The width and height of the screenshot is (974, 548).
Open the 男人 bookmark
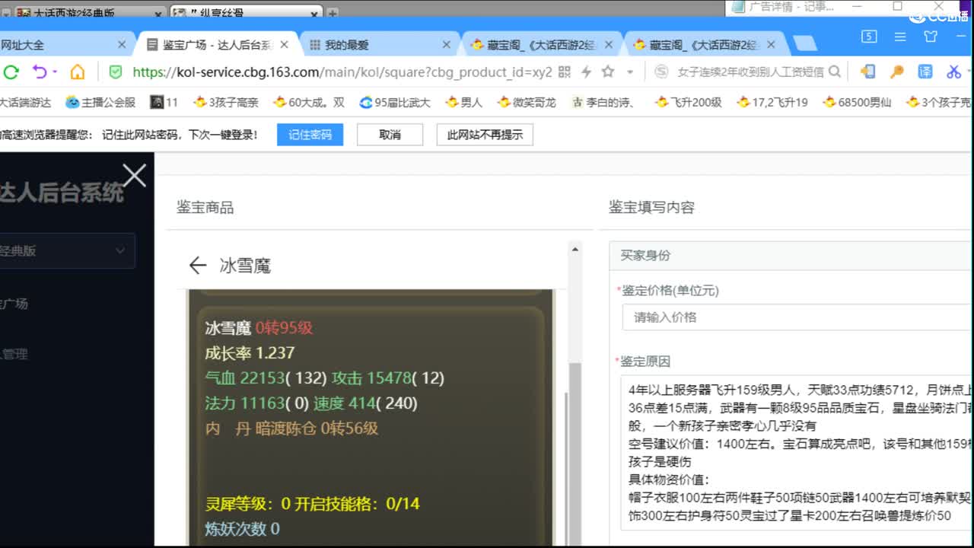tap(463, 102)
